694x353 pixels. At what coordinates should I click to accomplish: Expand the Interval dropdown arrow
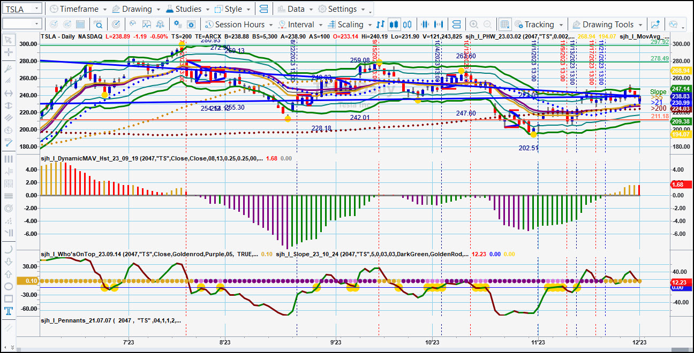tap(320, 25)
